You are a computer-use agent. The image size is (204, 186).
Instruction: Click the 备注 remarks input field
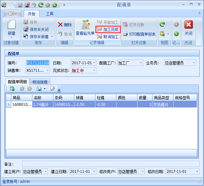[x=110, y=164]
